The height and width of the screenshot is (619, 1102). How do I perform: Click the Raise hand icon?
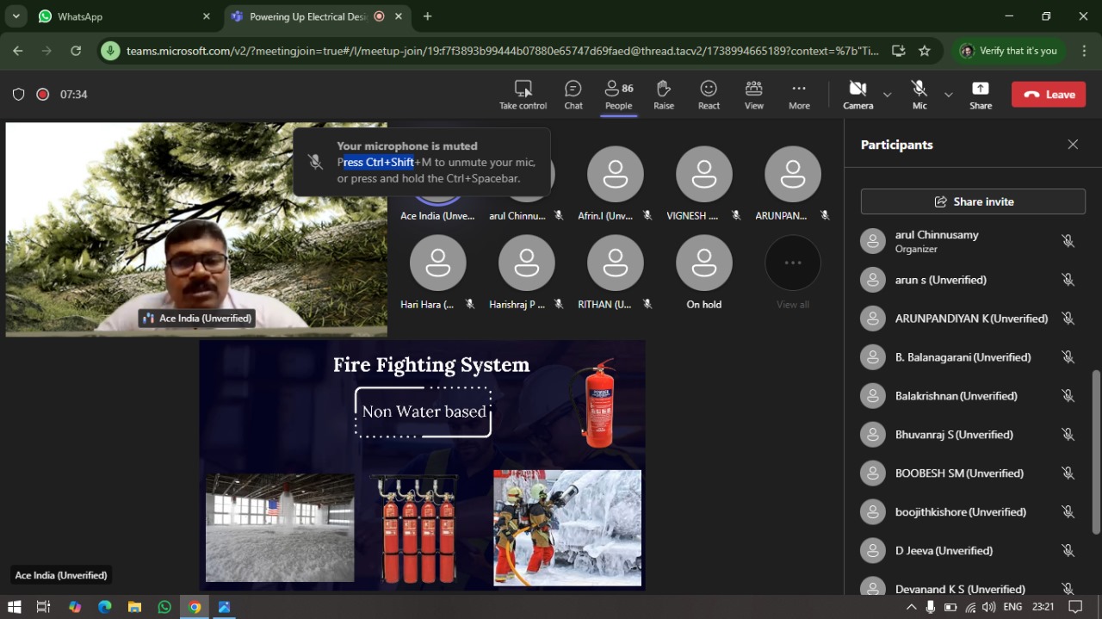tap(663, 94)
